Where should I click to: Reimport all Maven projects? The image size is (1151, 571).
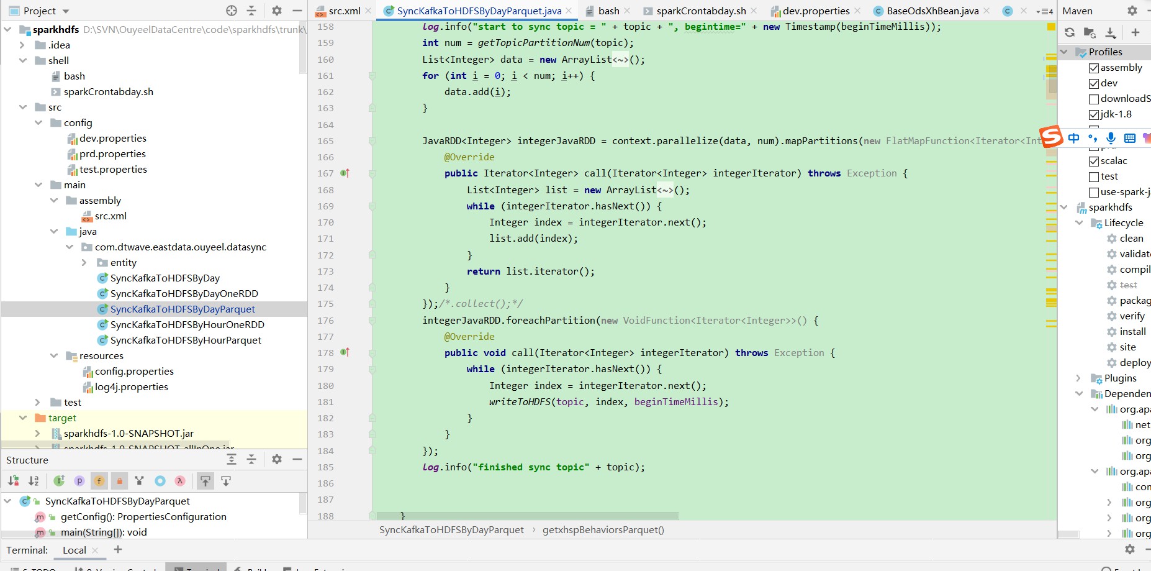click(x=1070, y=32)
